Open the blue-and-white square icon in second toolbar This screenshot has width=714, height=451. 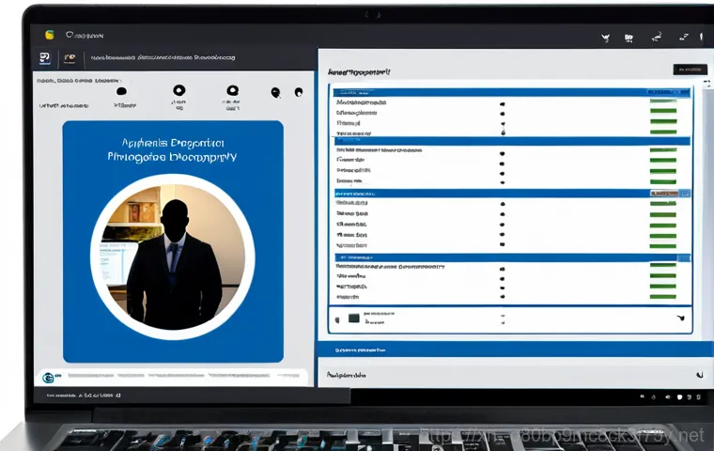[45, 58]
